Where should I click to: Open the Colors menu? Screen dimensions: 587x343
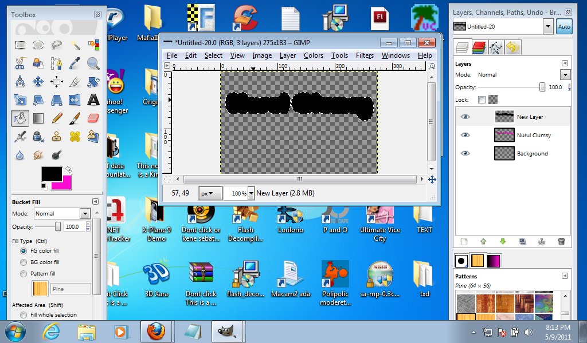point(314,55)
